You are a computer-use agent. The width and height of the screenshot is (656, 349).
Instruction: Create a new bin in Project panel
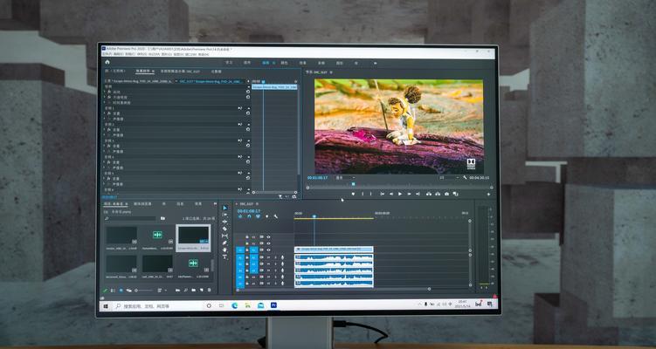point(193,290)
